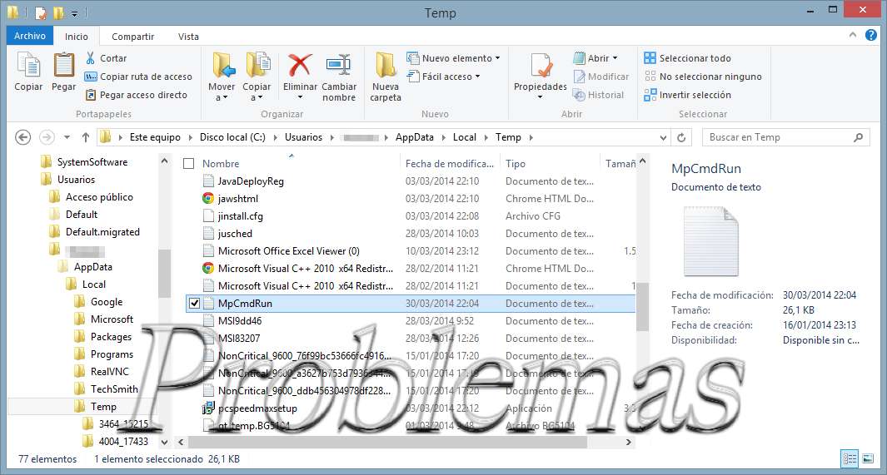Select the RealVNC folder in tree
This screenshot has height=475, width=887.
pos(109,372)
